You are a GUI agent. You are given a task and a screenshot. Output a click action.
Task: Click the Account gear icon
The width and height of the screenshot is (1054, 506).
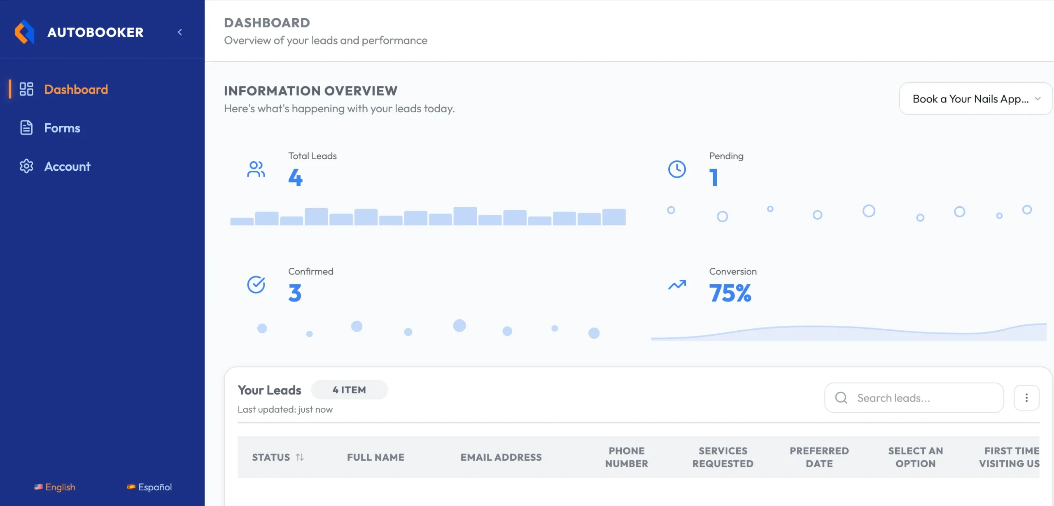click(26, 166)
